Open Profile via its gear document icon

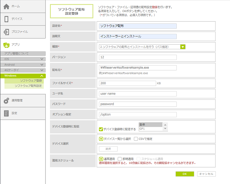click(x=6, y=32)
